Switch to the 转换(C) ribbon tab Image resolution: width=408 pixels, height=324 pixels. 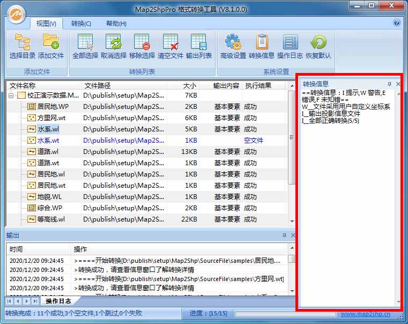(x=81, y=24)
